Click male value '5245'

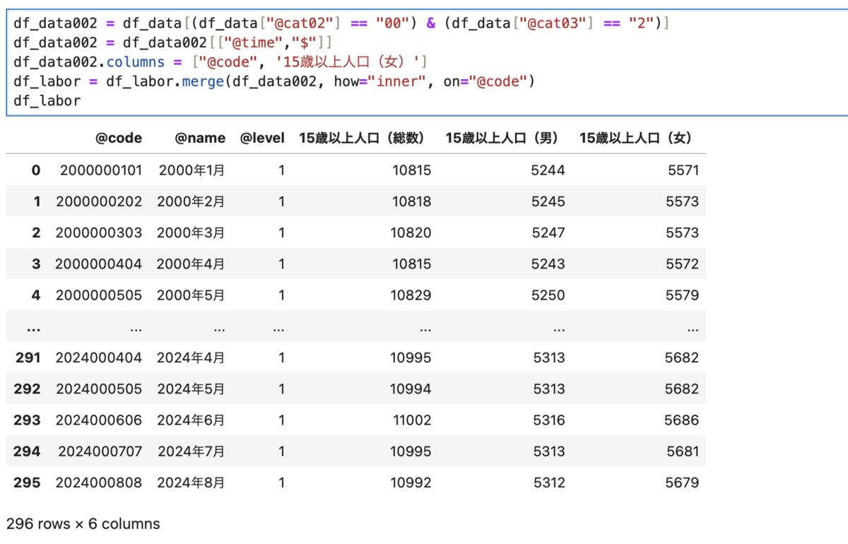coord(548,201)
